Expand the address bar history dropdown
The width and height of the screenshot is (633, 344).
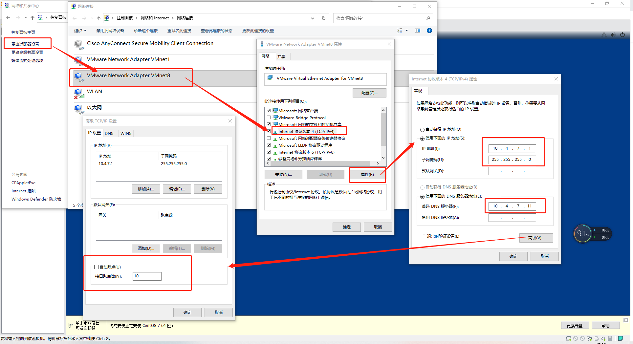click(312, 18)
